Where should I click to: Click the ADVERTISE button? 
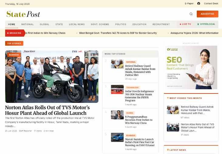coord(207,14)
